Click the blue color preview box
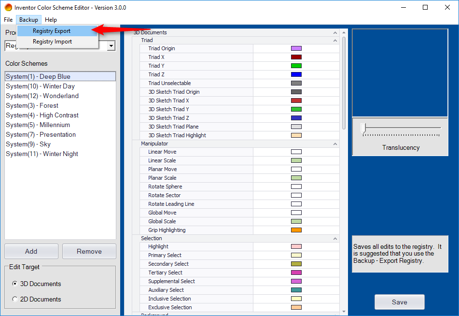 (400, 73)
